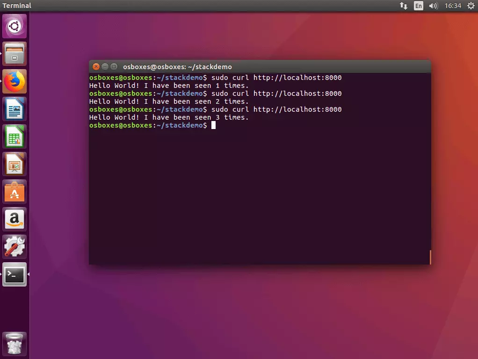The image size is (478, 359).
Task: Open the En keyboard layout menu
Action: (x=419, y=6)
